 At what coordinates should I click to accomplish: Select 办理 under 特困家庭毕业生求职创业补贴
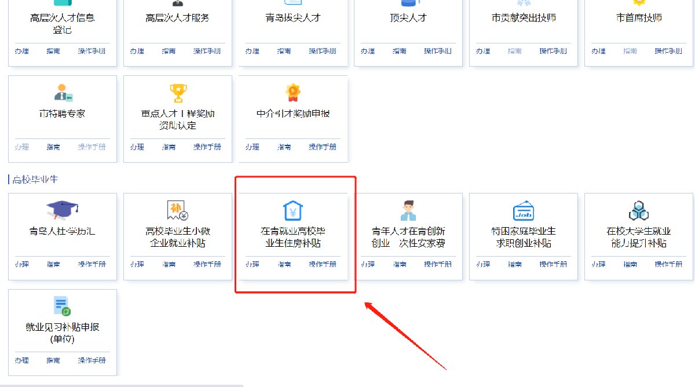pos(483,264)
